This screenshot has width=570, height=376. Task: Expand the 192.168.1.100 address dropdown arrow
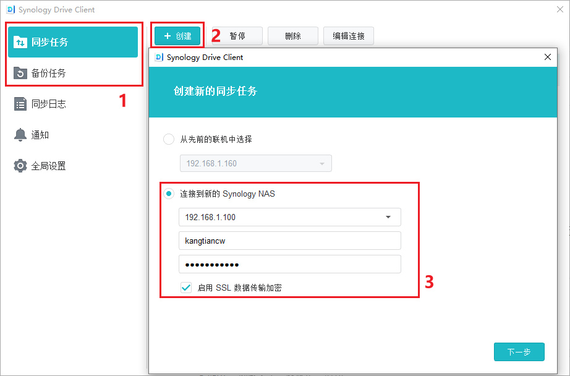click(388, 217)
